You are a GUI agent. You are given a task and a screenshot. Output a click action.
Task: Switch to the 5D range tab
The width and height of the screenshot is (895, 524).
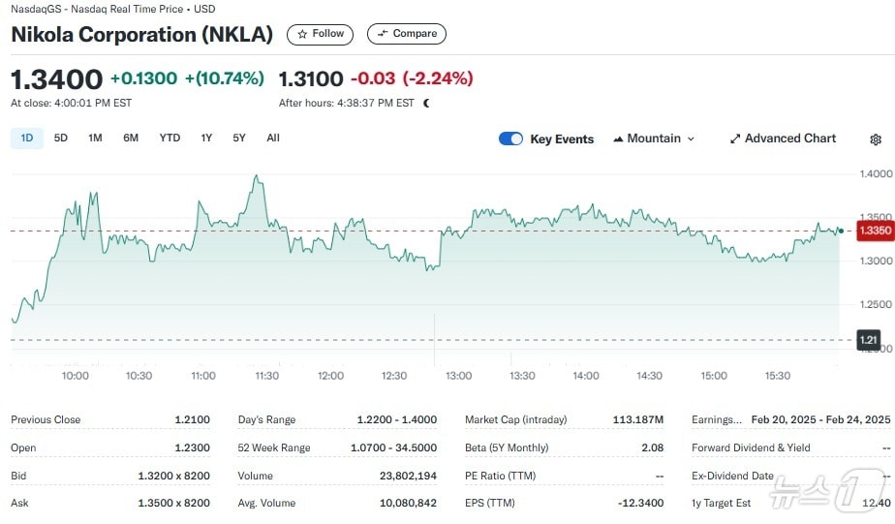pos(61,138)
